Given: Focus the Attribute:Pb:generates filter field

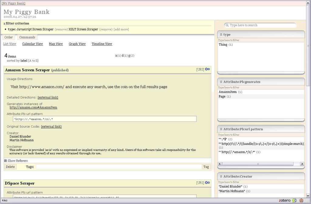Looking at the screenshot, I should [261, 88].
